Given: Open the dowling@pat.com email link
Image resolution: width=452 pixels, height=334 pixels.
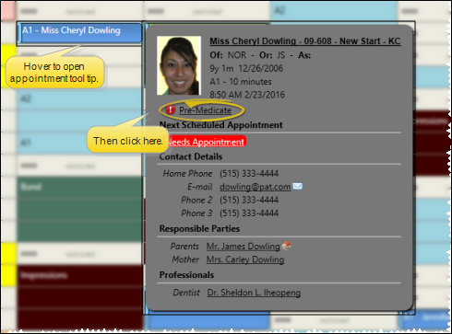Looking at the screenshot, I should click(x=256, y=187).
